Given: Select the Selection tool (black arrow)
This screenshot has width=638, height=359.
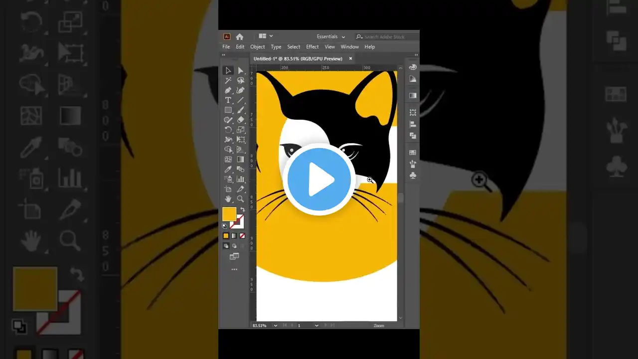Looking at the screenshot, I should pos(228,70).
